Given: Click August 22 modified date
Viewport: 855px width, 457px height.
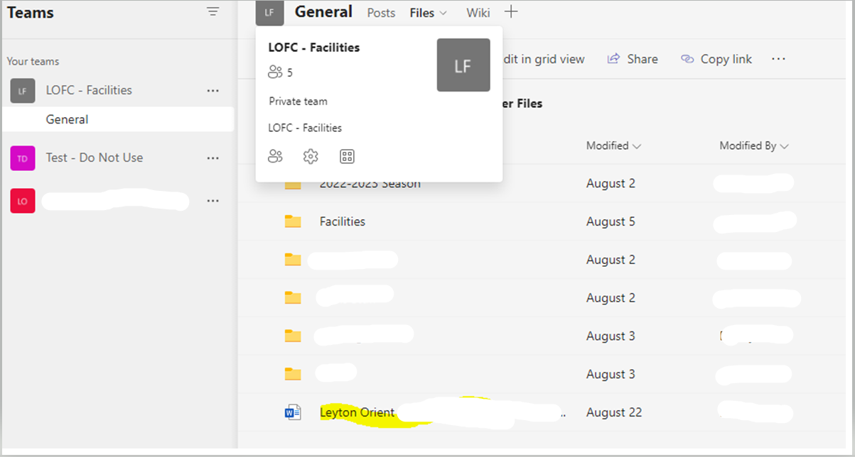Looking at the screenshot, I should coord(614,412).
